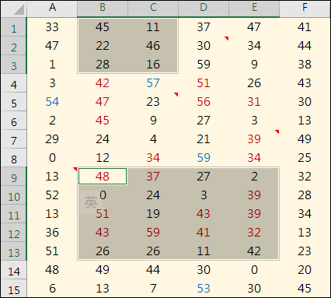Screen dimensions: 331x298
Task: Click red 31 in cell E5
Action: tap(254, 102)
